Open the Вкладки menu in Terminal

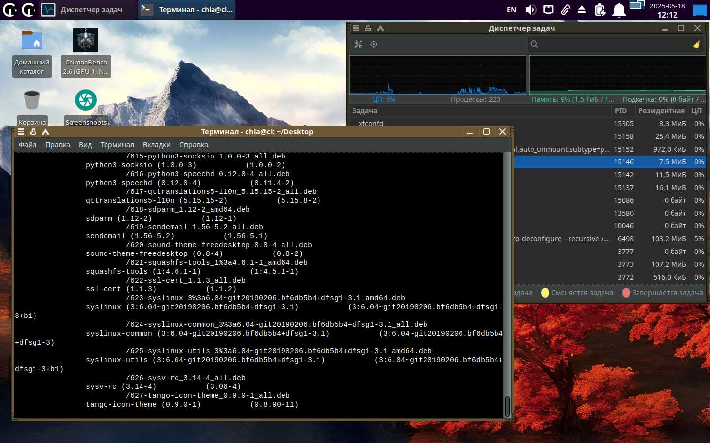coord(157,145)
